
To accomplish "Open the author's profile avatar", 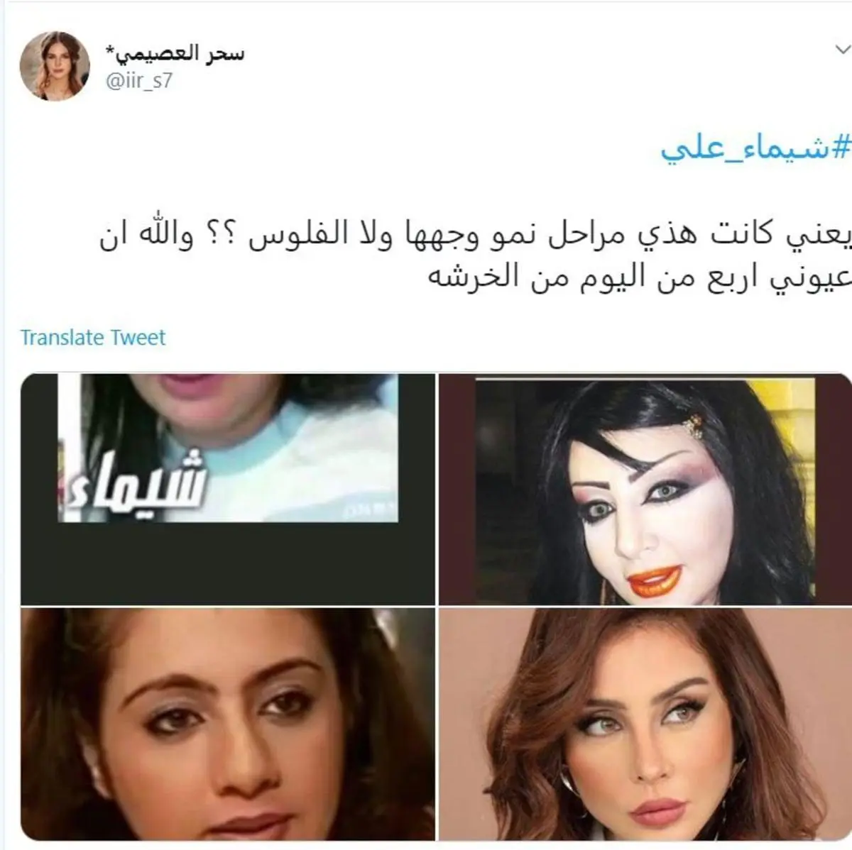I will point(55,66).
